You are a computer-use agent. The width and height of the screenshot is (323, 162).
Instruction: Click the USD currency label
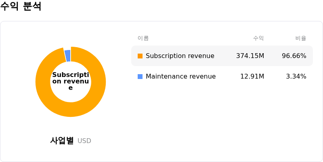coord(84,141)
